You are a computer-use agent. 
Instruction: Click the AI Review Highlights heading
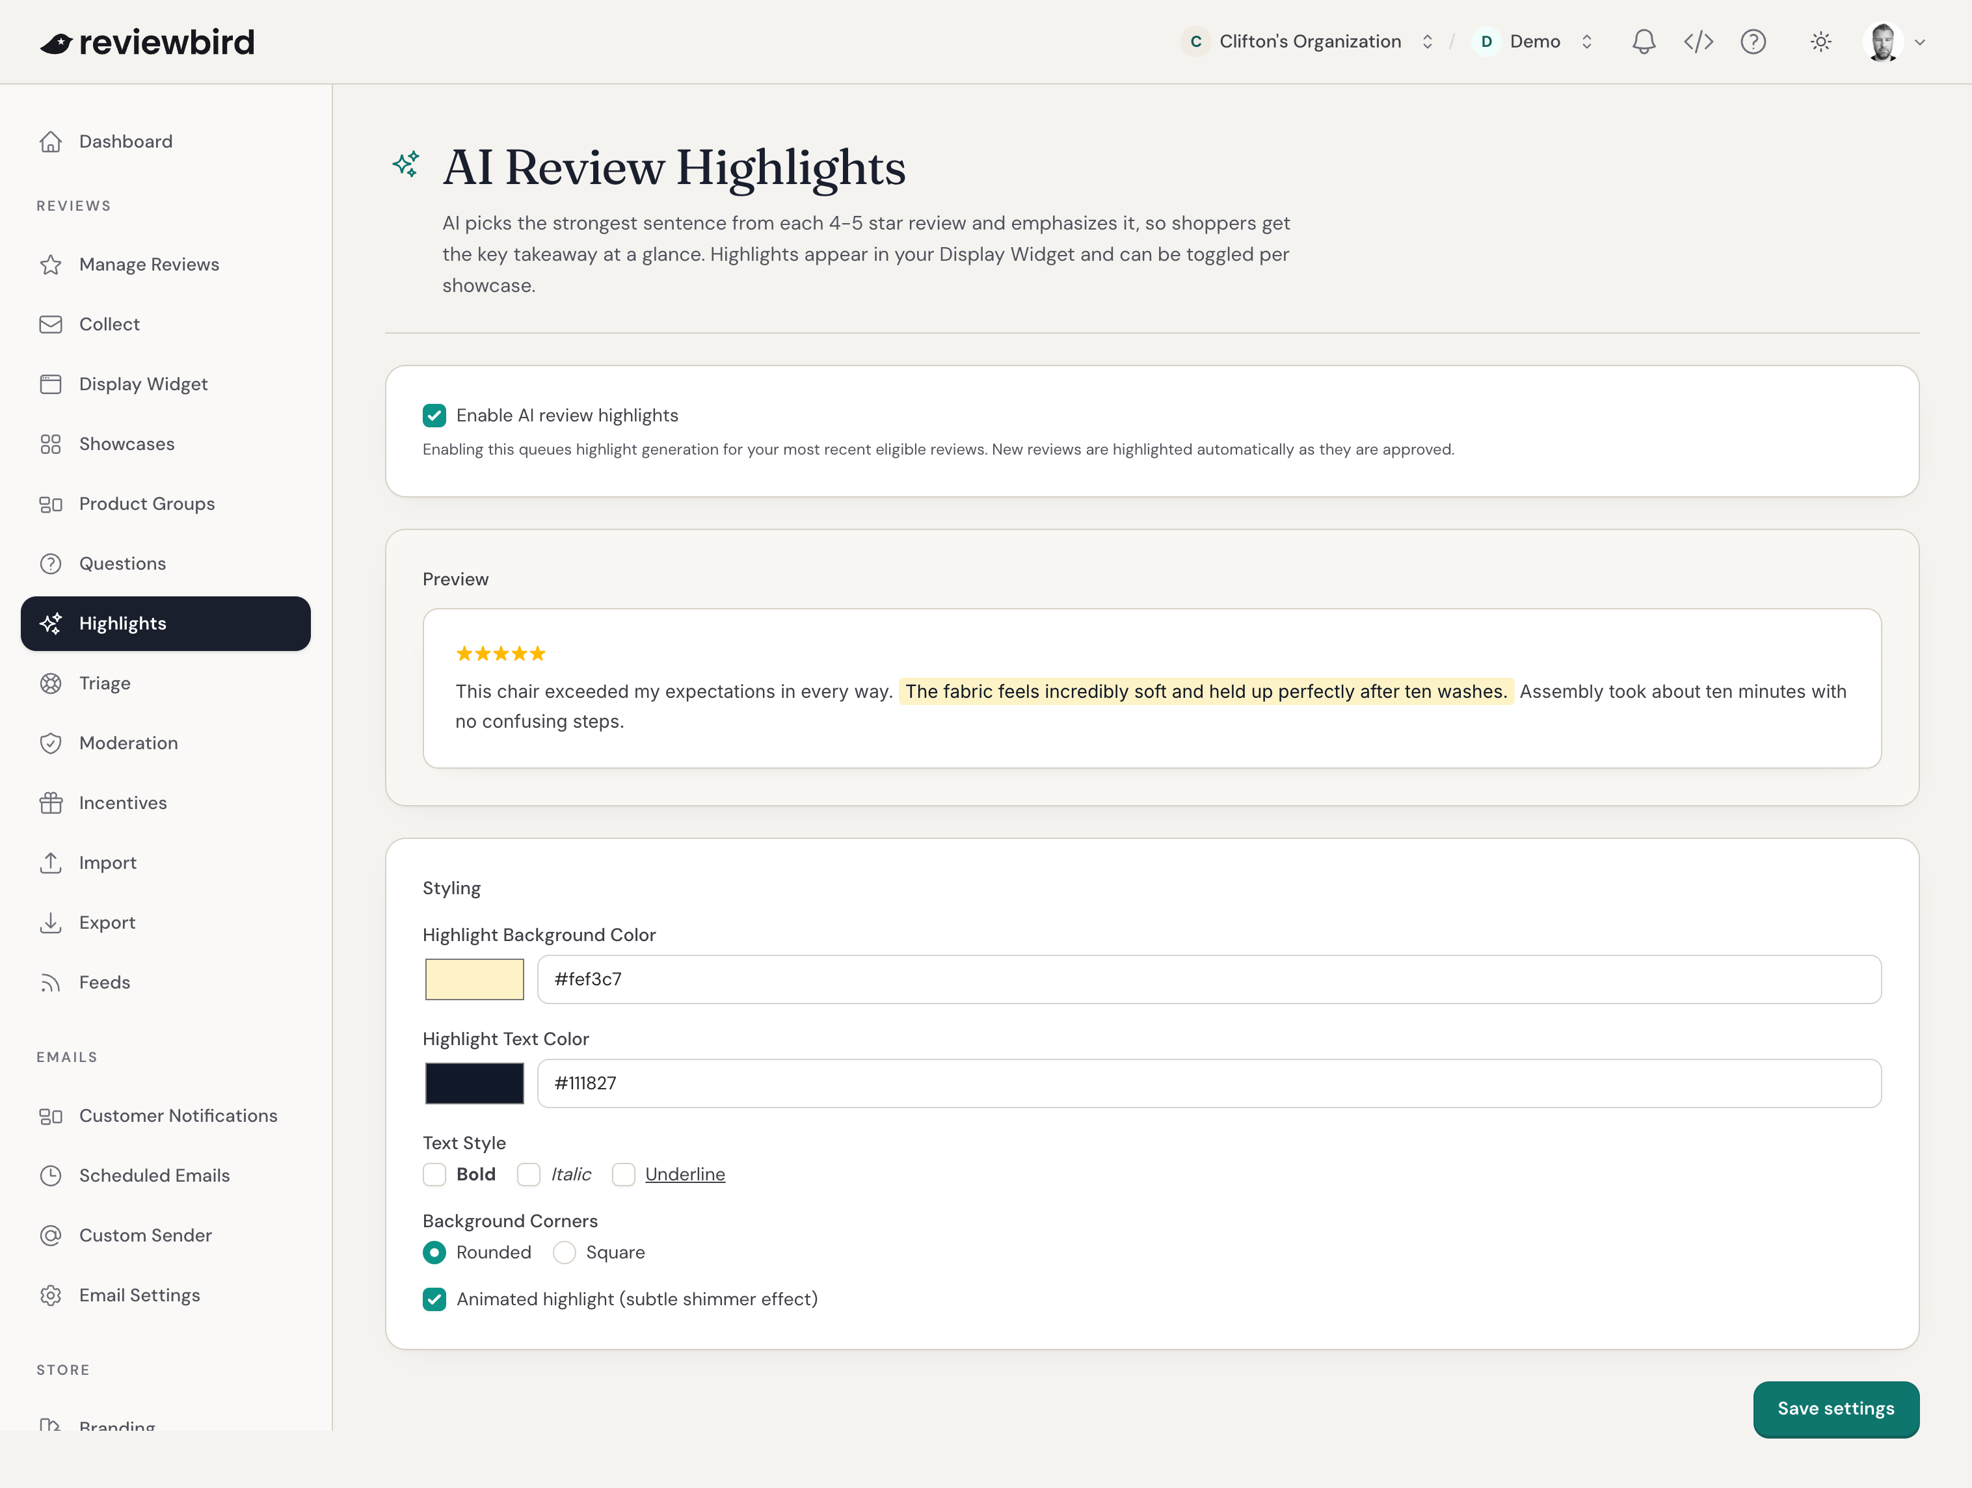[674, 168]
